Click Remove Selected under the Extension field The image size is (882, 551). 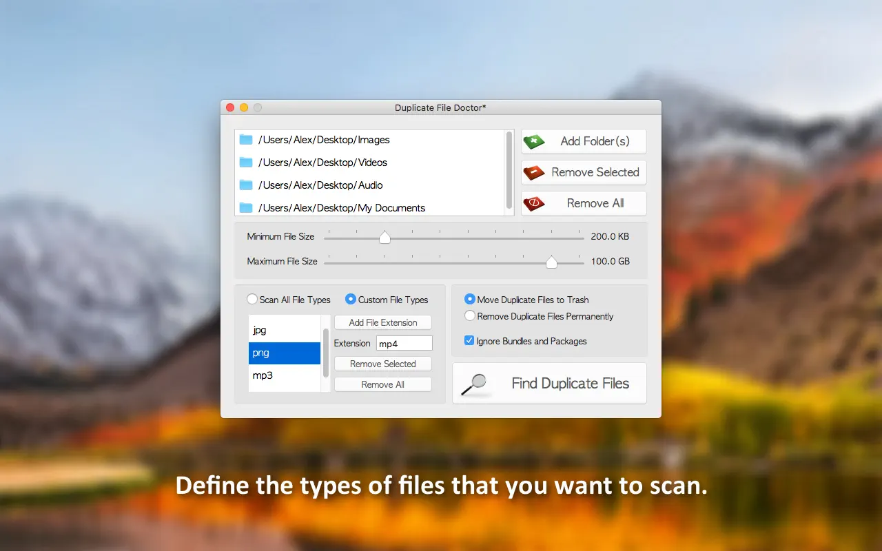383,364
